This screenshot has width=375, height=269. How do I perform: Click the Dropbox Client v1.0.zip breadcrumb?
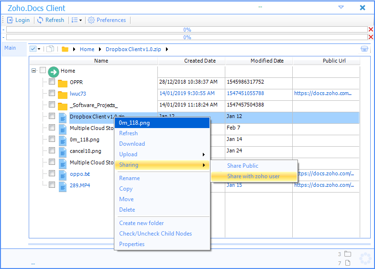(x=133, y=49)
